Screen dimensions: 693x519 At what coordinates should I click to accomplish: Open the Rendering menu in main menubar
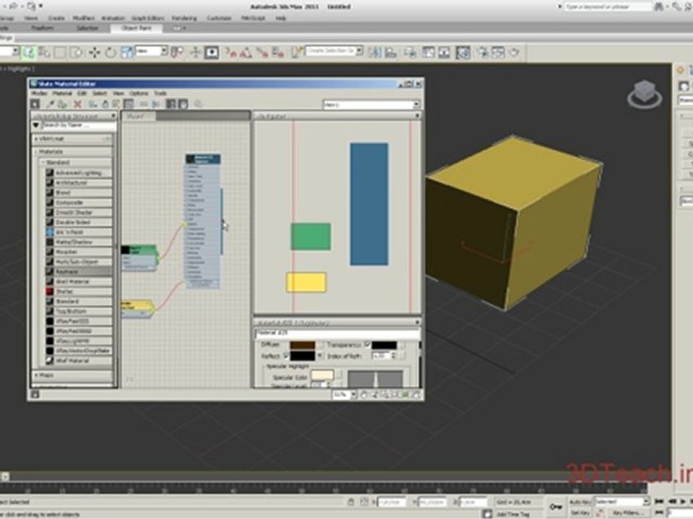[184, 18]
